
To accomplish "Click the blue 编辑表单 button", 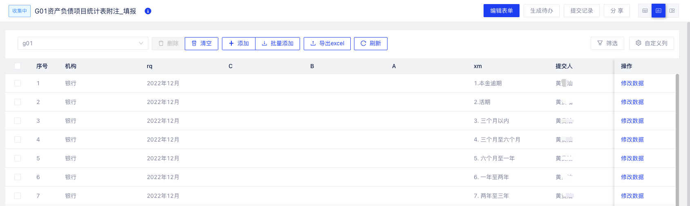I will click(501, 11).
